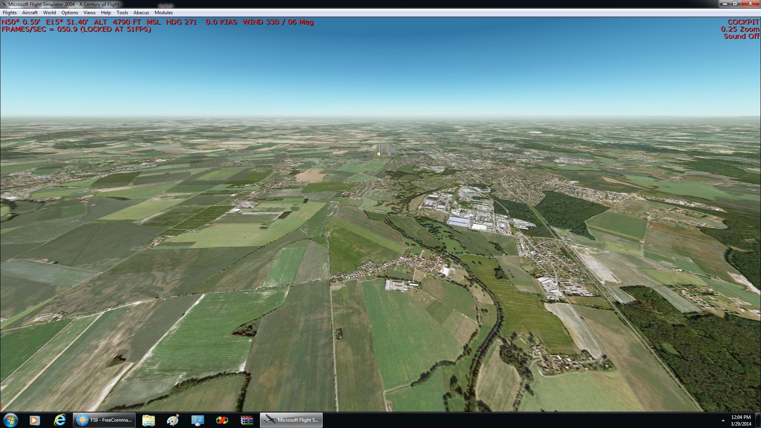
Task: Open the Aircraft menu
Action: [30, 13]
